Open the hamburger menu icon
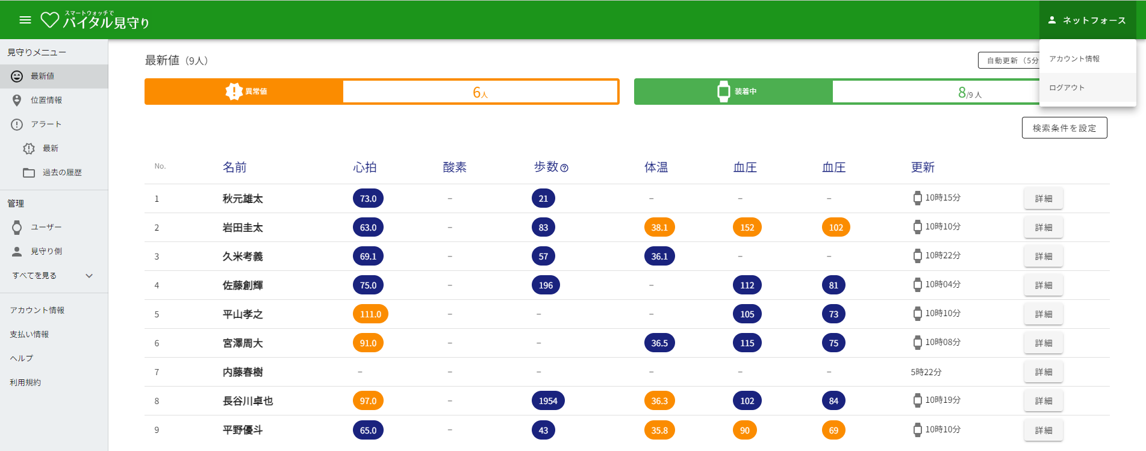 tap(25, 20)
